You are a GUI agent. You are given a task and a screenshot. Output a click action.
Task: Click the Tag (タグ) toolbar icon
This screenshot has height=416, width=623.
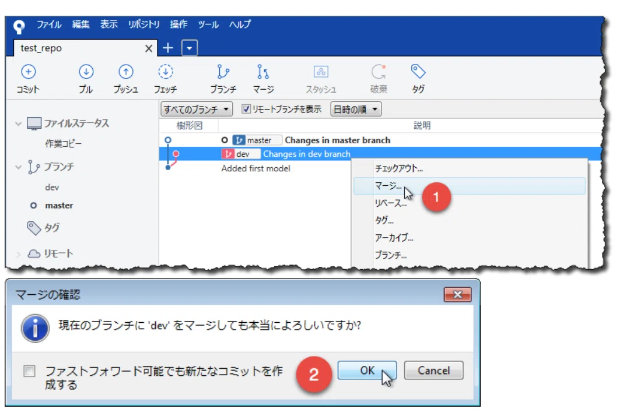coord(418,72)
